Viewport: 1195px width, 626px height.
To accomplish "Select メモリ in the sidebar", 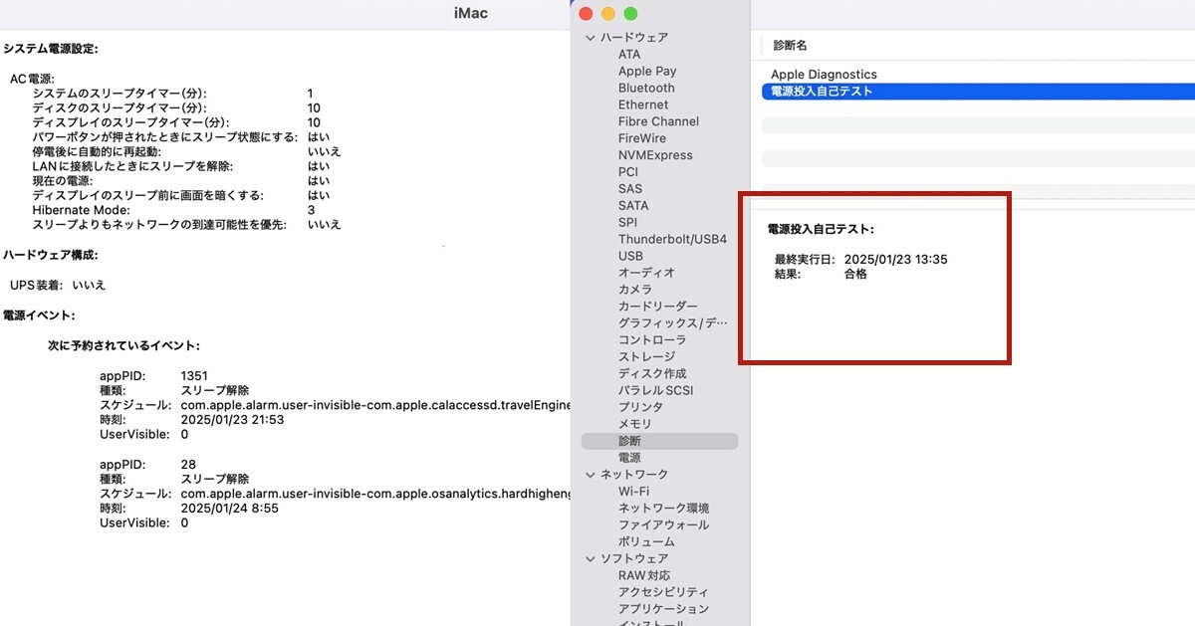I will tap(634, 424).
